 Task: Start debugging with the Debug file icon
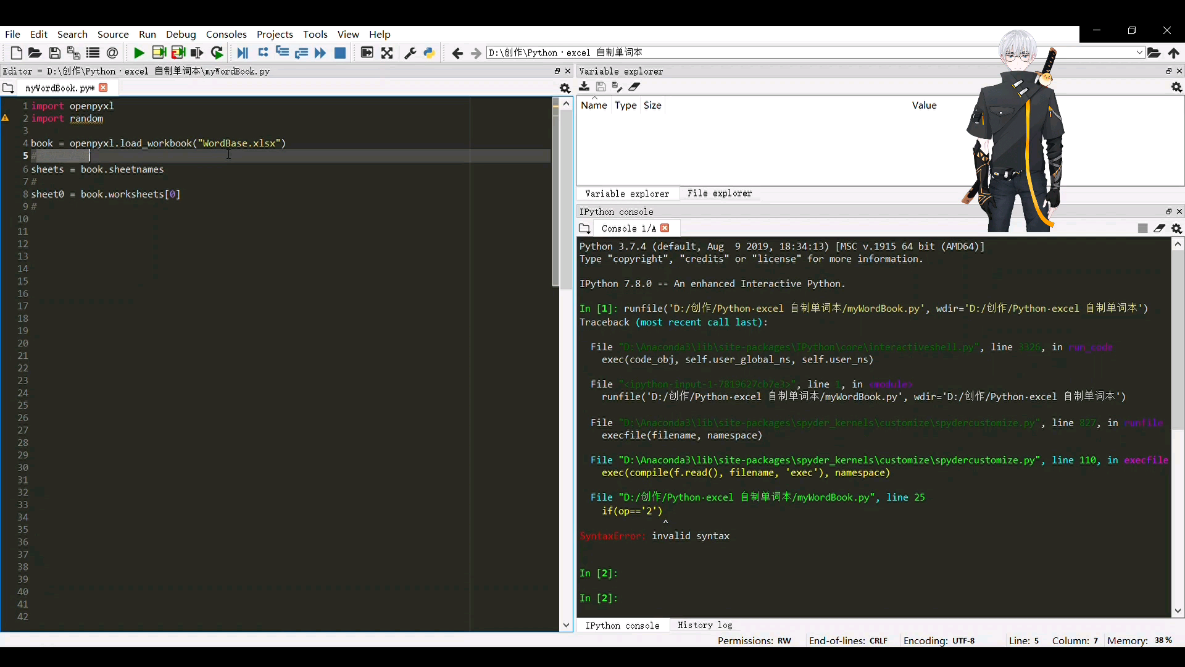243,53
